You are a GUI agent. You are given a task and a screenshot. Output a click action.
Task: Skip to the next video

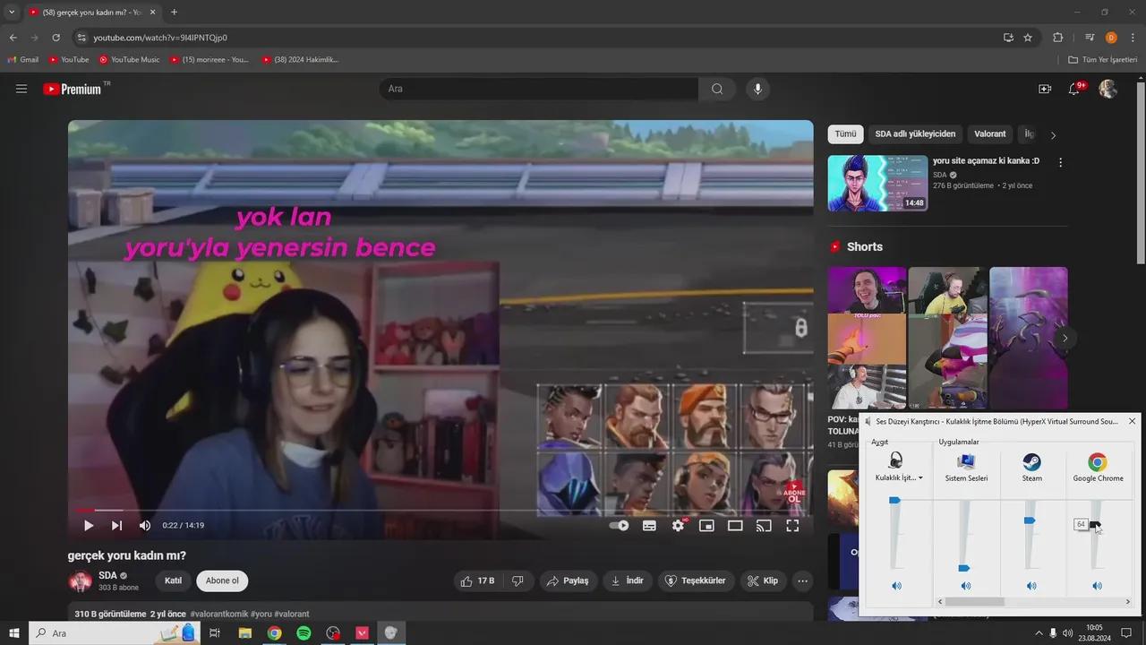(116, 526)
